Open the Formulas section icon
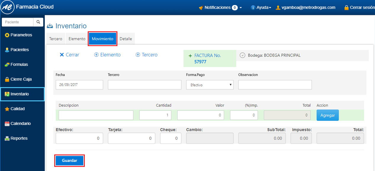Screen dimensions: 375x171 (x=7, y=65)
